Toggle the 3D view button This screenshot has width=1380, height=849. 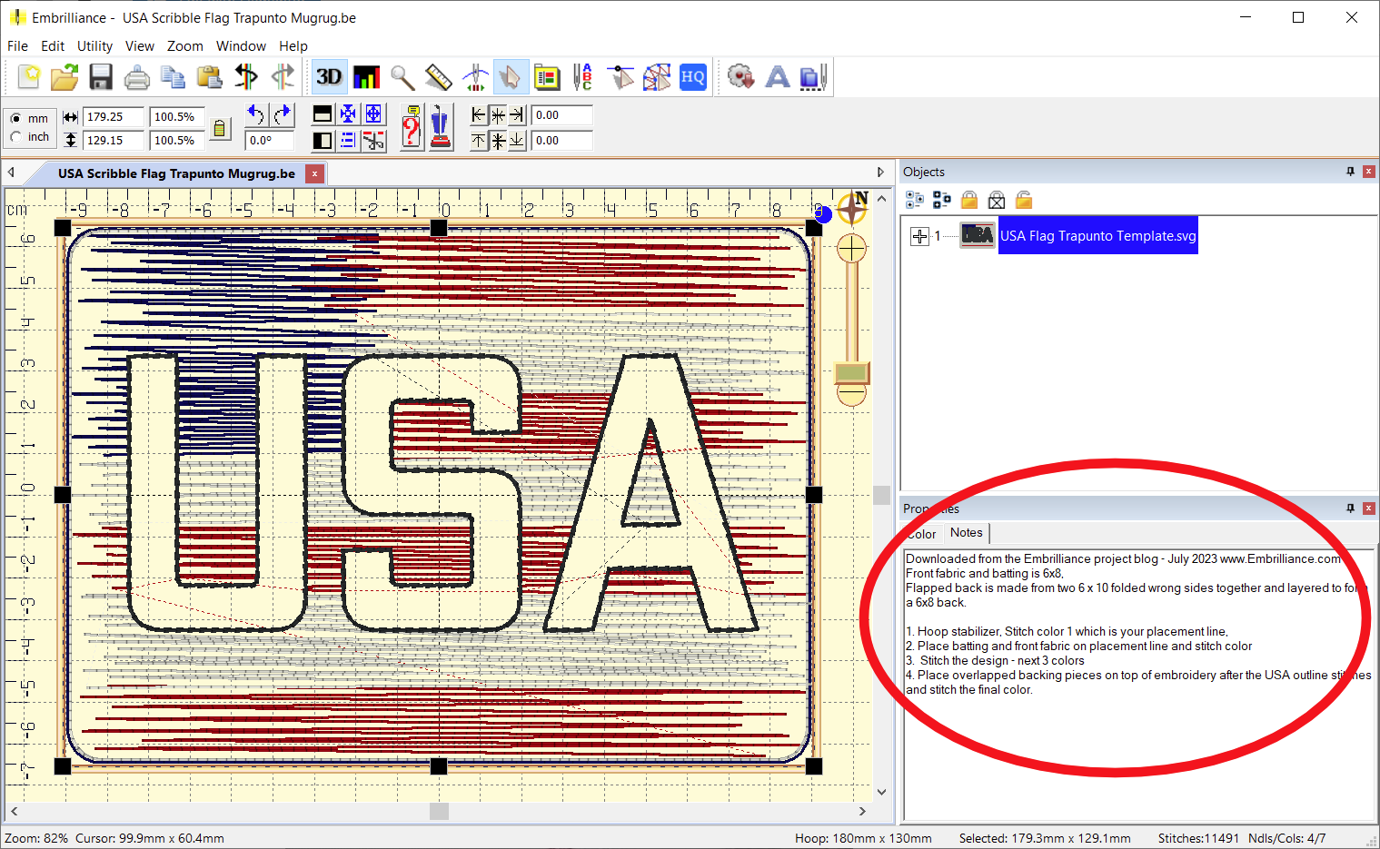coord(329,77)
